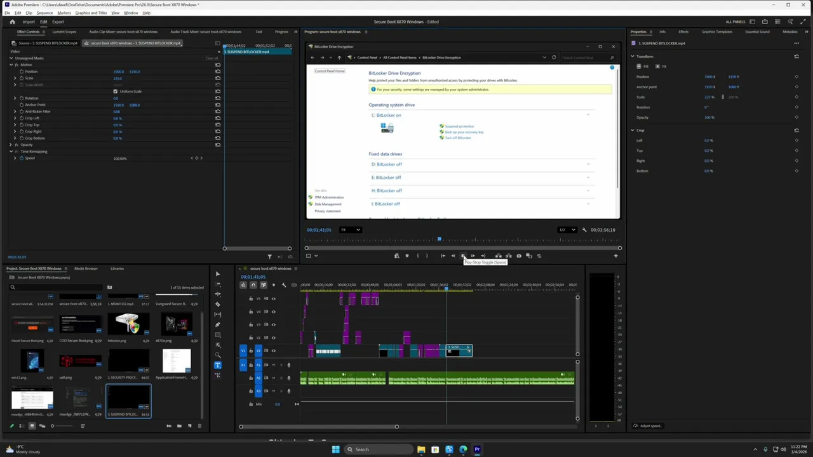
Task: Click ALL PANELS workspace label
Action: click(736, 22)
